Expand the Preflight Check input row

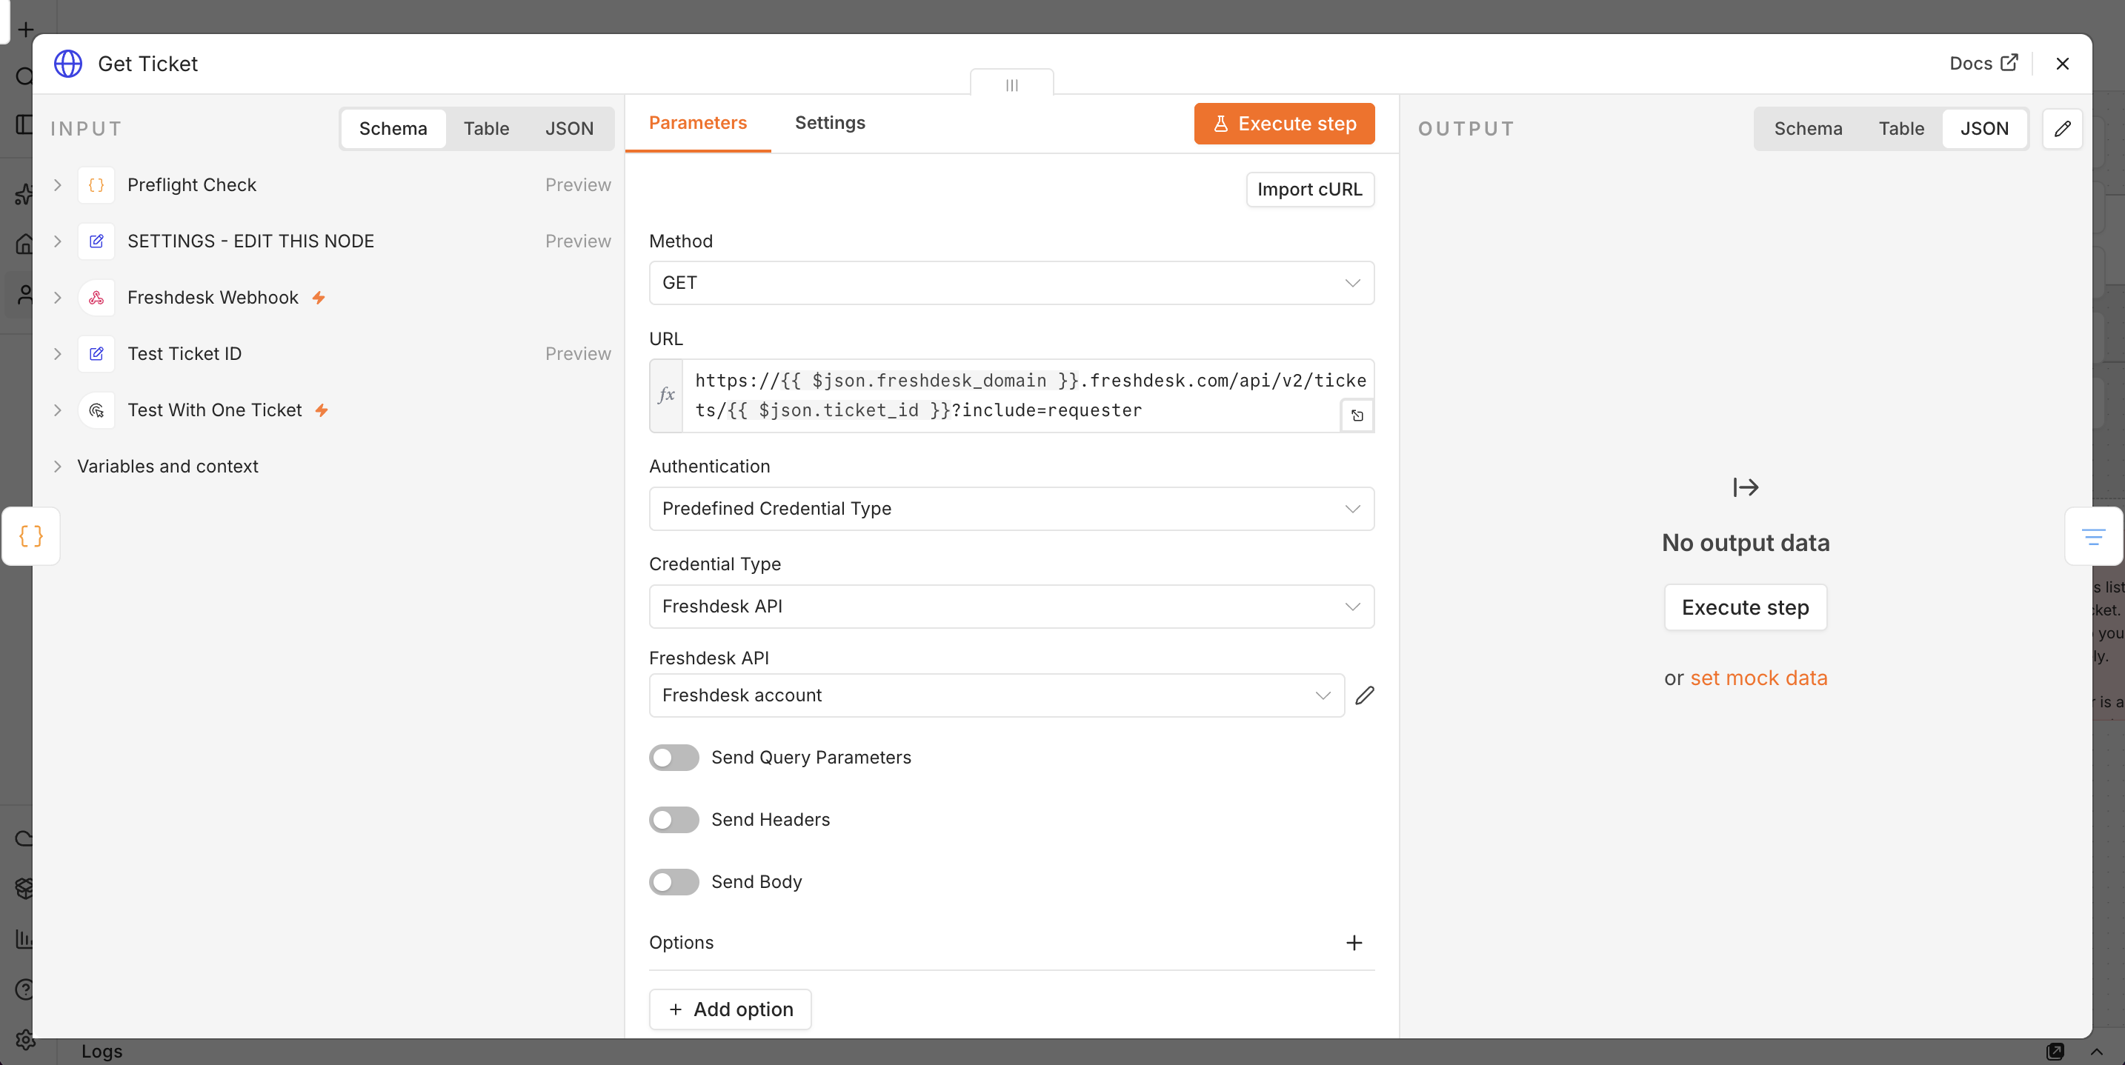pos(58,184)
